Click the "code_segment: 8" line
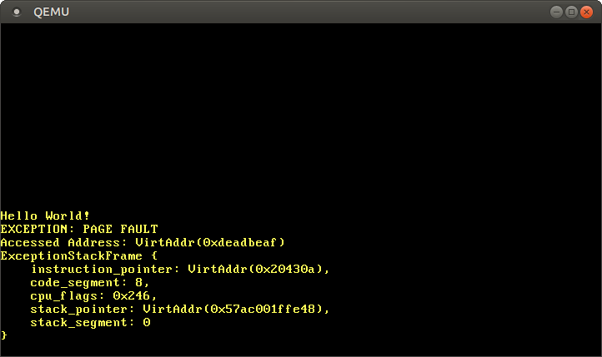 (90, 282)
